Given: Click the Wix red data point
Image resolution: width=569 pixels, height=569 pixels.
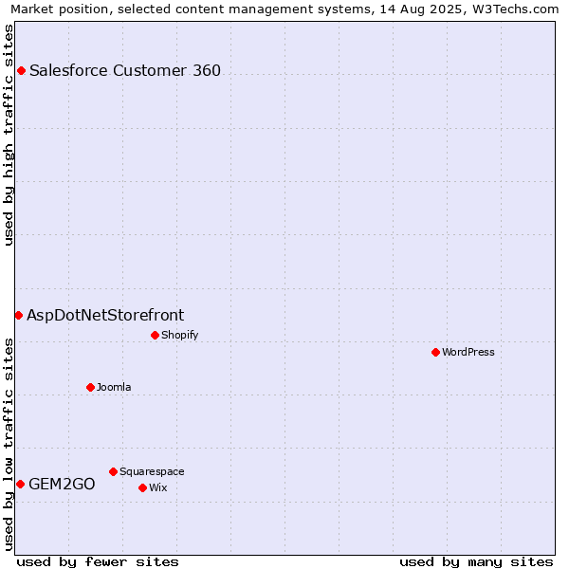Looking at the screenshot, I should [x=142, y=487].
